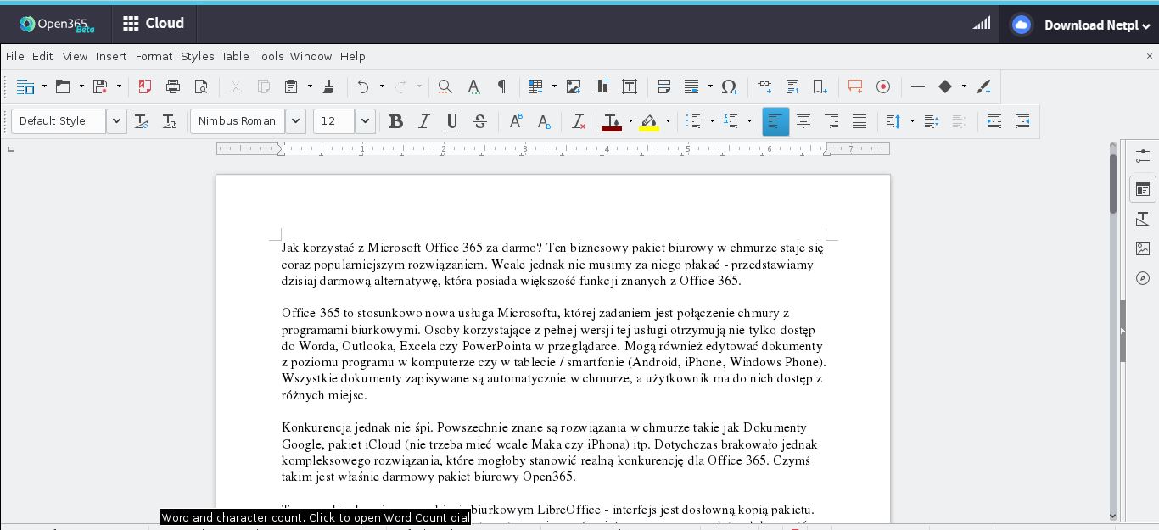The height and width of the screenshot is (530, 1159).
Task: Insert a chart
Action: pos(602,86)
